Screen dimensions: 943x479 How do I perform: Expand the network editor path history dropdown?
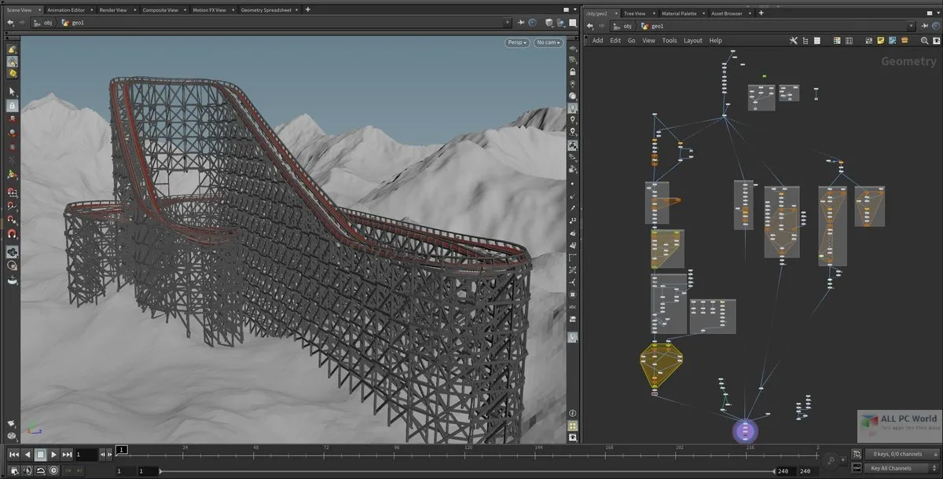[x=910, y=25]
